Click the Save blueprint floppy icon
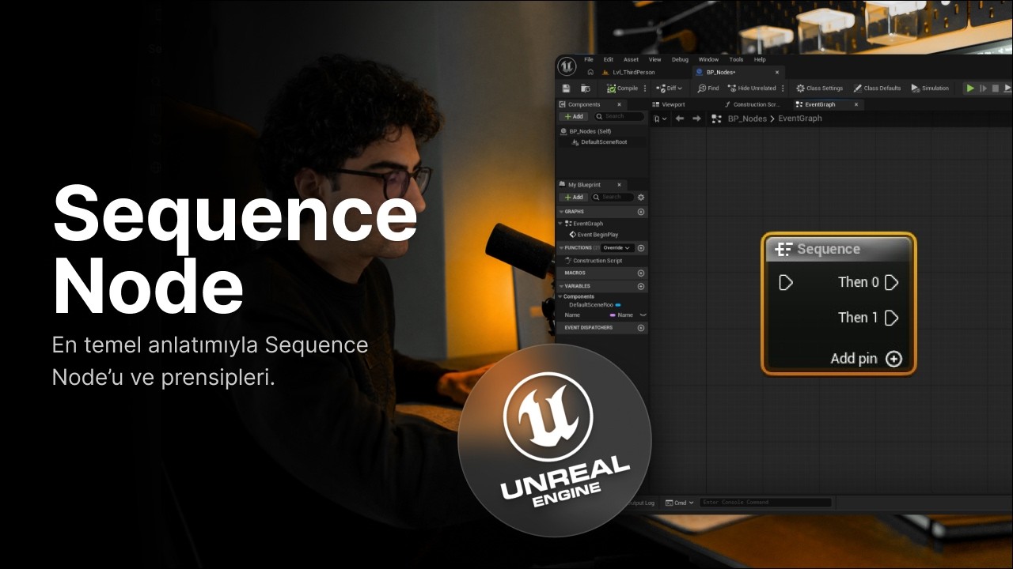Image resolution: width=1013 pixels, height=569 pixels. coord(566,89)
